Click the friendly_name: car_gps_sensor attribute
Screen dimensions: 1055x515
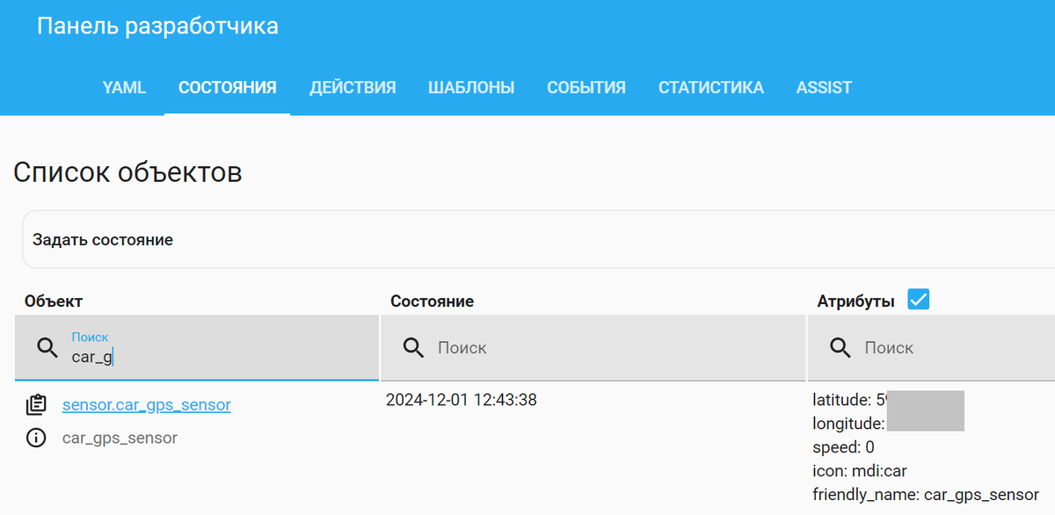click(926, 495)
